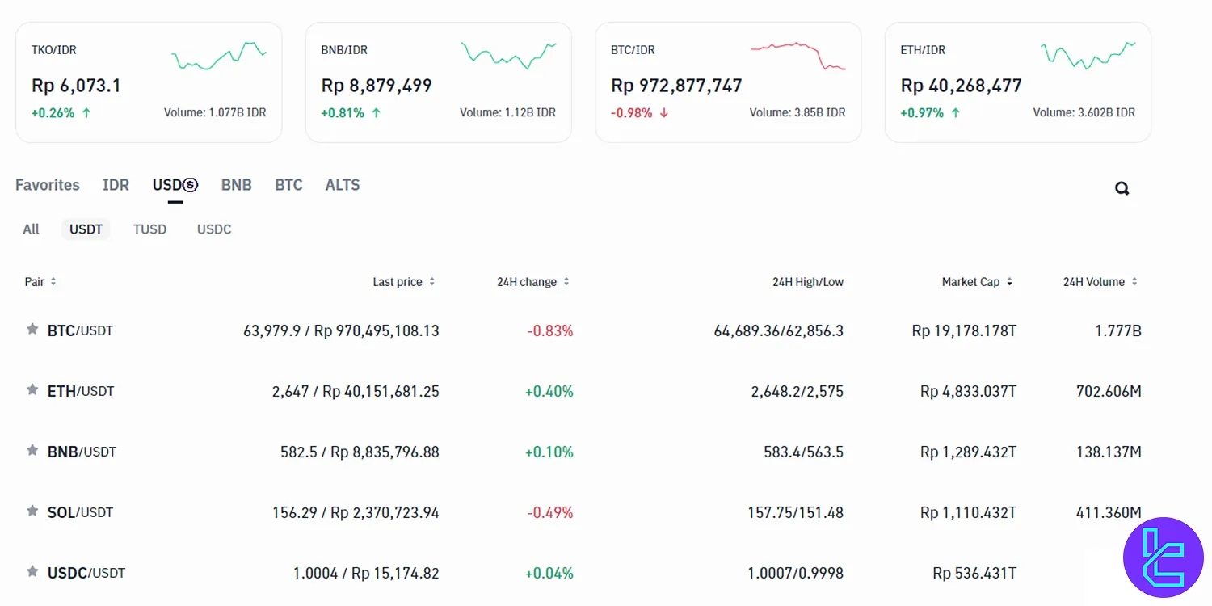Click BTC/IDR volume 3.85B IDR

coord(797,113)
